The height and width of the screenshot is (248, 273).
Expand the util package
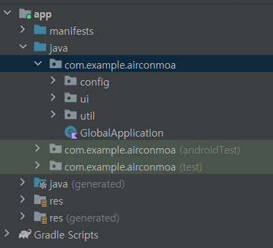click(53, 114)
